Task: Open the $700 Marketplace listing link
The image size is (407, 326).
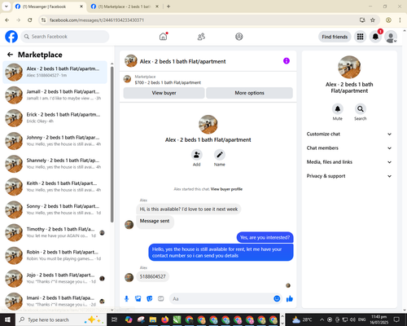Action: (168, 82)
